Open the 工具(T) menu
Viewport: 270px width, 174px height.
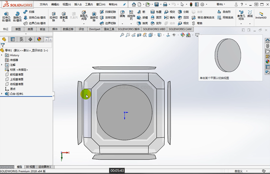[x=89, y=4]
